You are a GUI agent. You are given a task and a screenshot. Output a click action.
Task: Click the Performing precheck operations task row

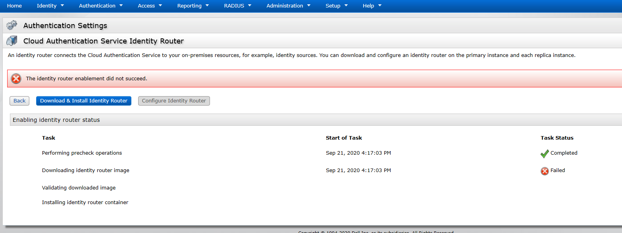pos(82,153)
